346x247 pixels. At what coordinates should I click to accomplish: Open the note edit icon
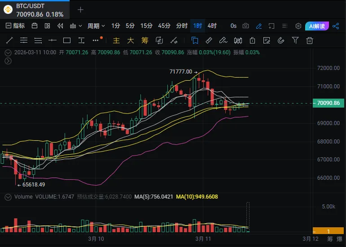(267, 40)
